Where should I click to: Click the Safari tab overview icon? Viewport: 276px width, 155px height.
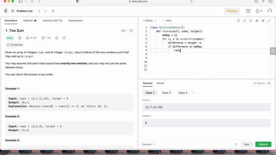click(x=270, y=1)
